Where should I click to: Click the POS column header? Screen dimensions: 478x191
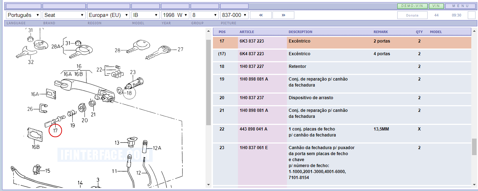pyautogui.click(x=222, y=32)
